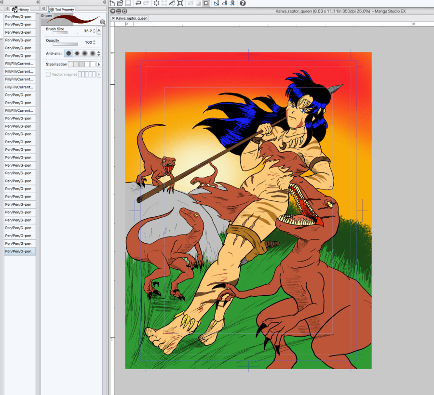Switch to the History tab
This screenshot has width=434, height=395.
(21, 10)
